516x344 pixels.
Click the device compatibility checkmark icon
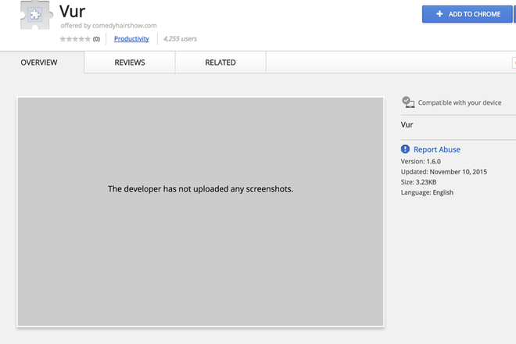(x=407, y=102)
